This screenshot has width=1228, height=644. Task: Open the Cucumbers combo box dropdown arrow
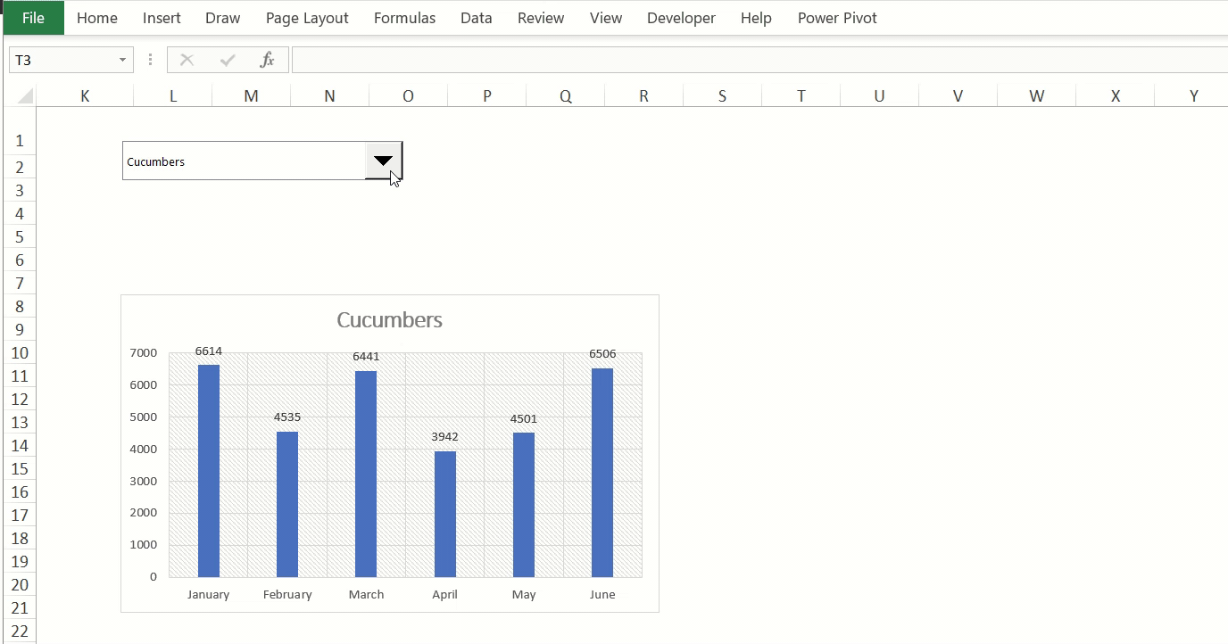[383, 161]
